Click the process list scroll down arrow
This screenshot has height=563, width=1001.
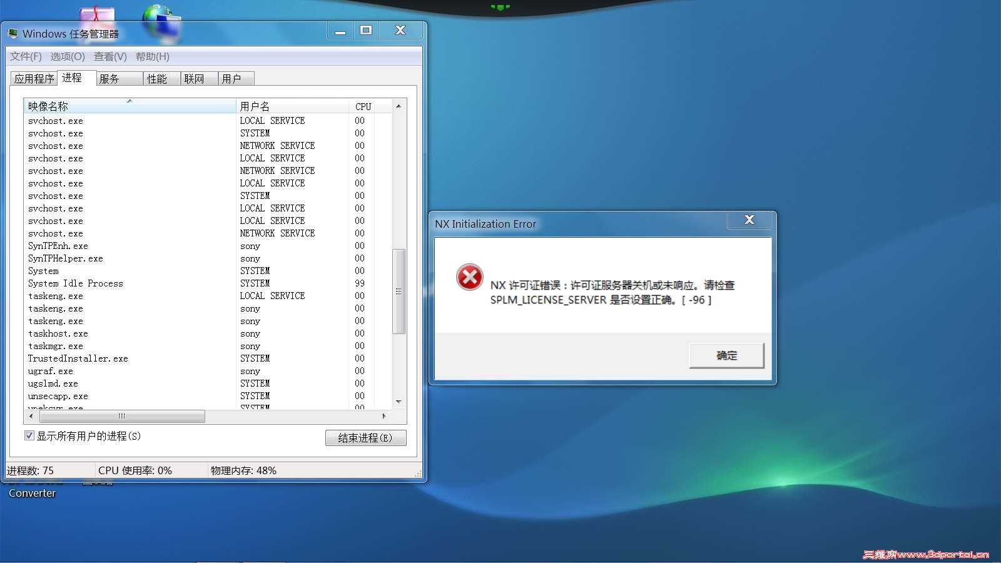coord(399,402)
